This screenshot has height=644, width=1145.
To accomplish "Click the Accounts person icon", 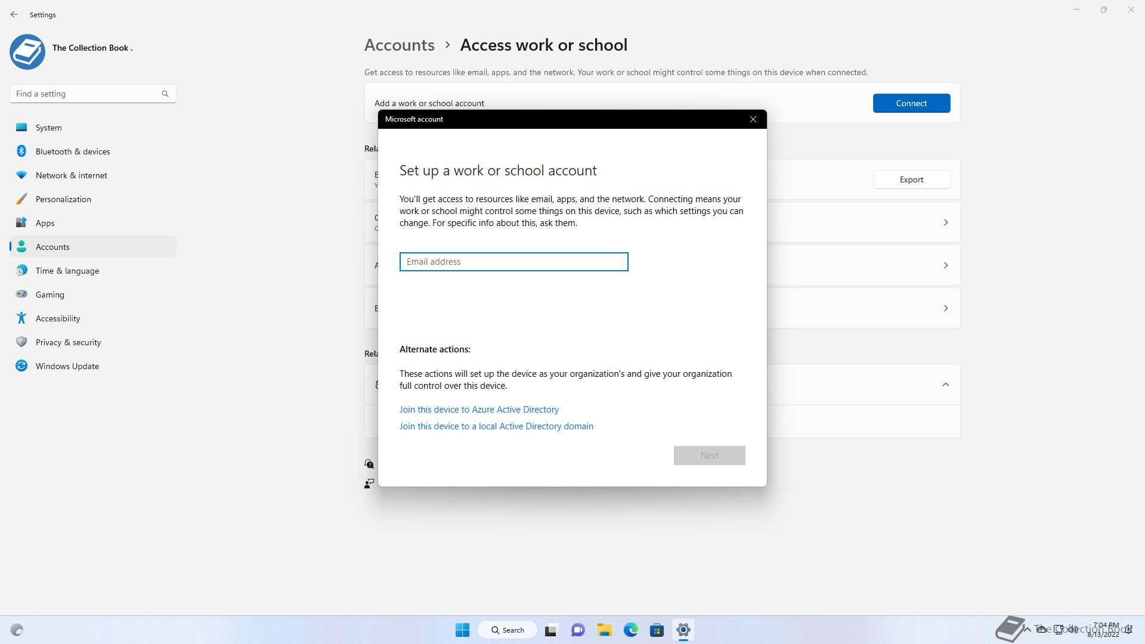I will click(21, 246).
